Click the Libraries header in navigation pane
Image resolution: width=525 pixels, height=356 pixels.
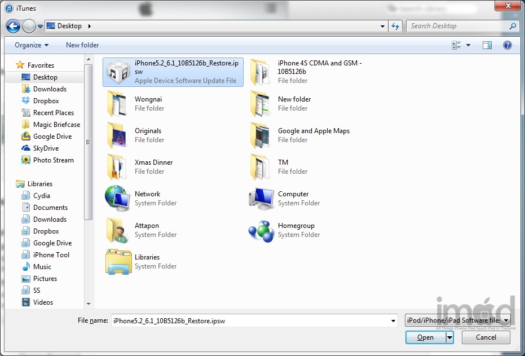[x=34, y=184]
